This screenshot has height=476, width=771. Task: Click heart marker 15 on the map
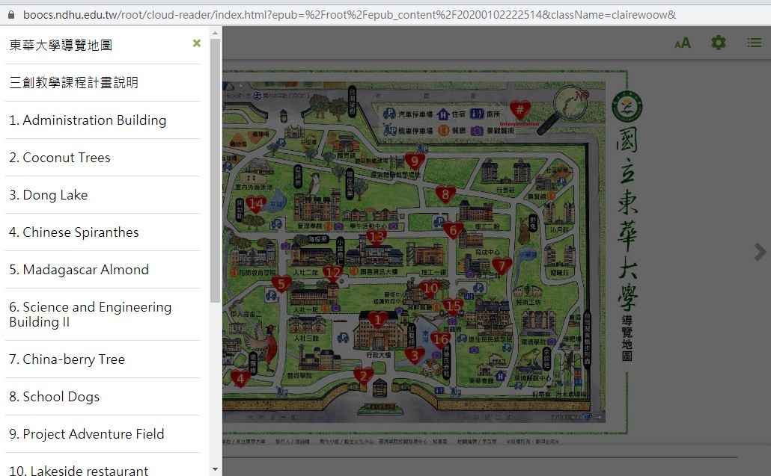(x=453, y=306)
